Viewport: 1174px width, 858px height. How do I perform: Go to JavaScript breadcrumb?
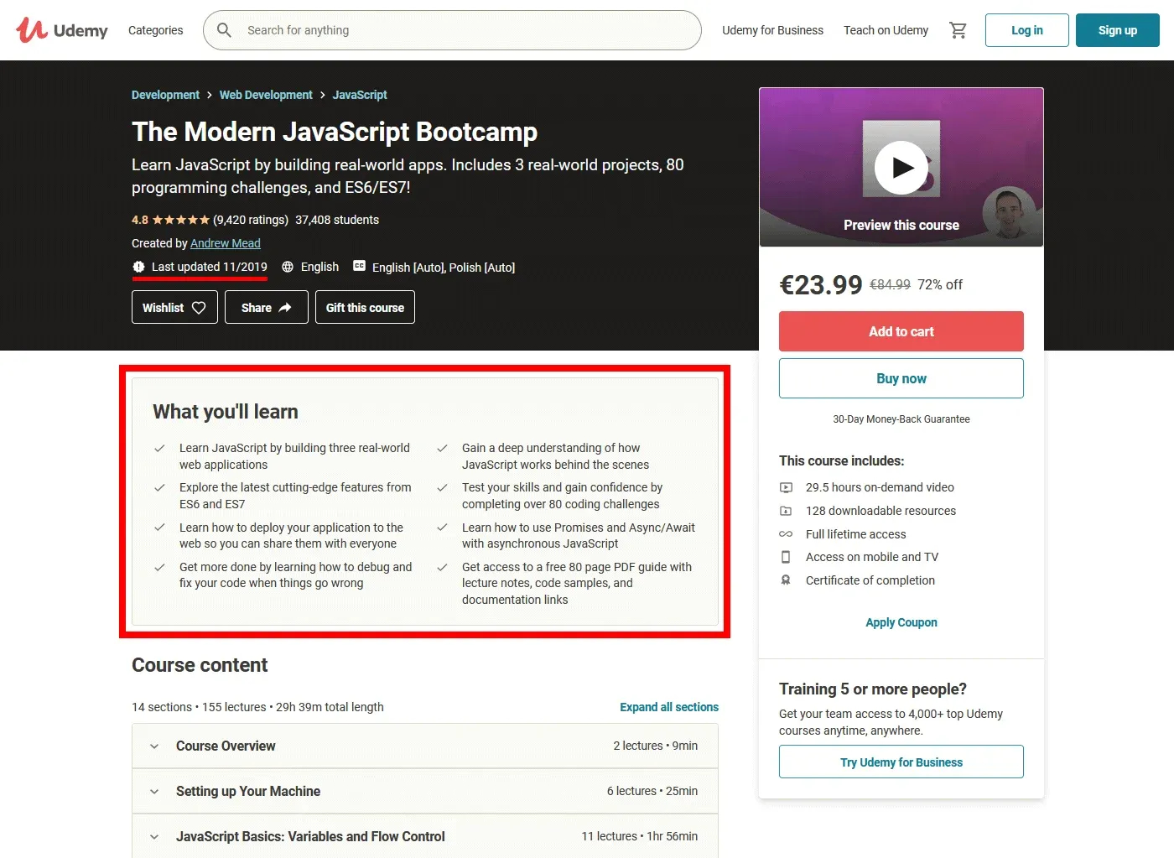(x=360, y=95)
